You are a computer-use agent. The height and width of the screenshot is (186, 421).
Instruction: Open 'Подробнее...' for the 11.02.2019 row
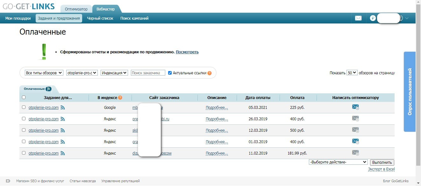click(217, 153)
